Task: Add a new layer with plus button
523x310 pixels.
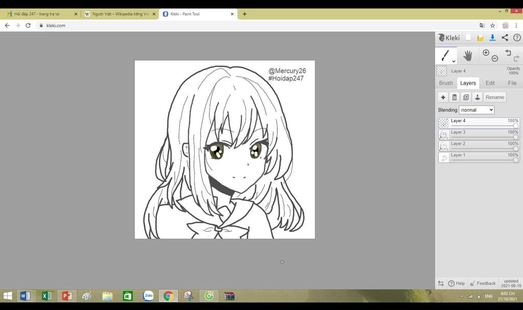Action: pyautogui.click(x=443, y=97)
